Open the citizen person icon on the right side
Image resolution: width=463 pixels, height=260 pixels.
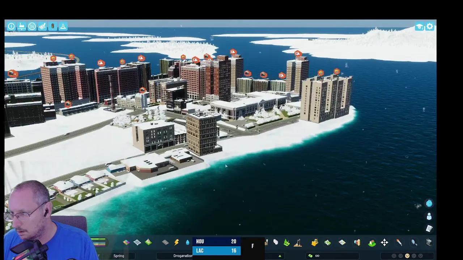click(429, 216)
